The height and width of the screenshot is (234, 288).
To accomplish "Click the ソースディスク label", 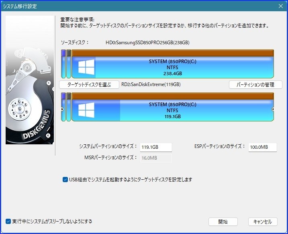I will click(75, 43).
